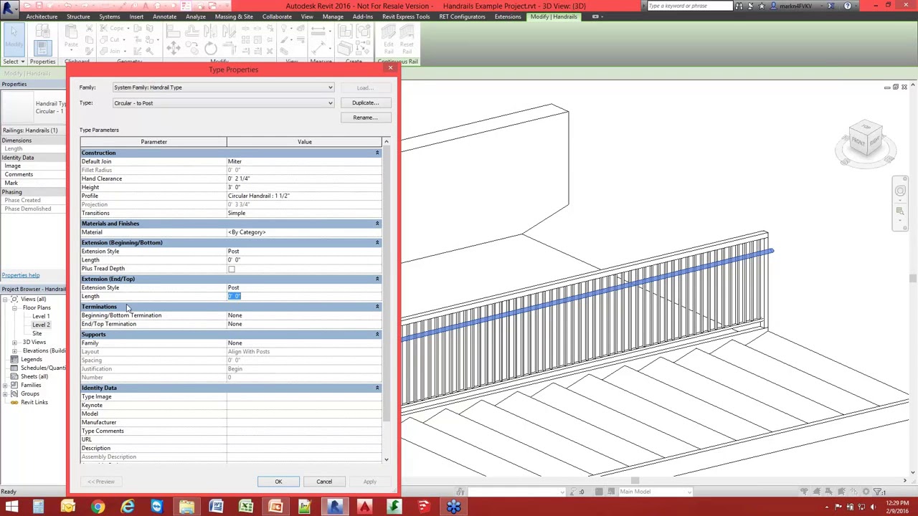This screenshot has height=516, width=918.
Task: Click the Height value 3' 0"
Action: click(304, 187)
